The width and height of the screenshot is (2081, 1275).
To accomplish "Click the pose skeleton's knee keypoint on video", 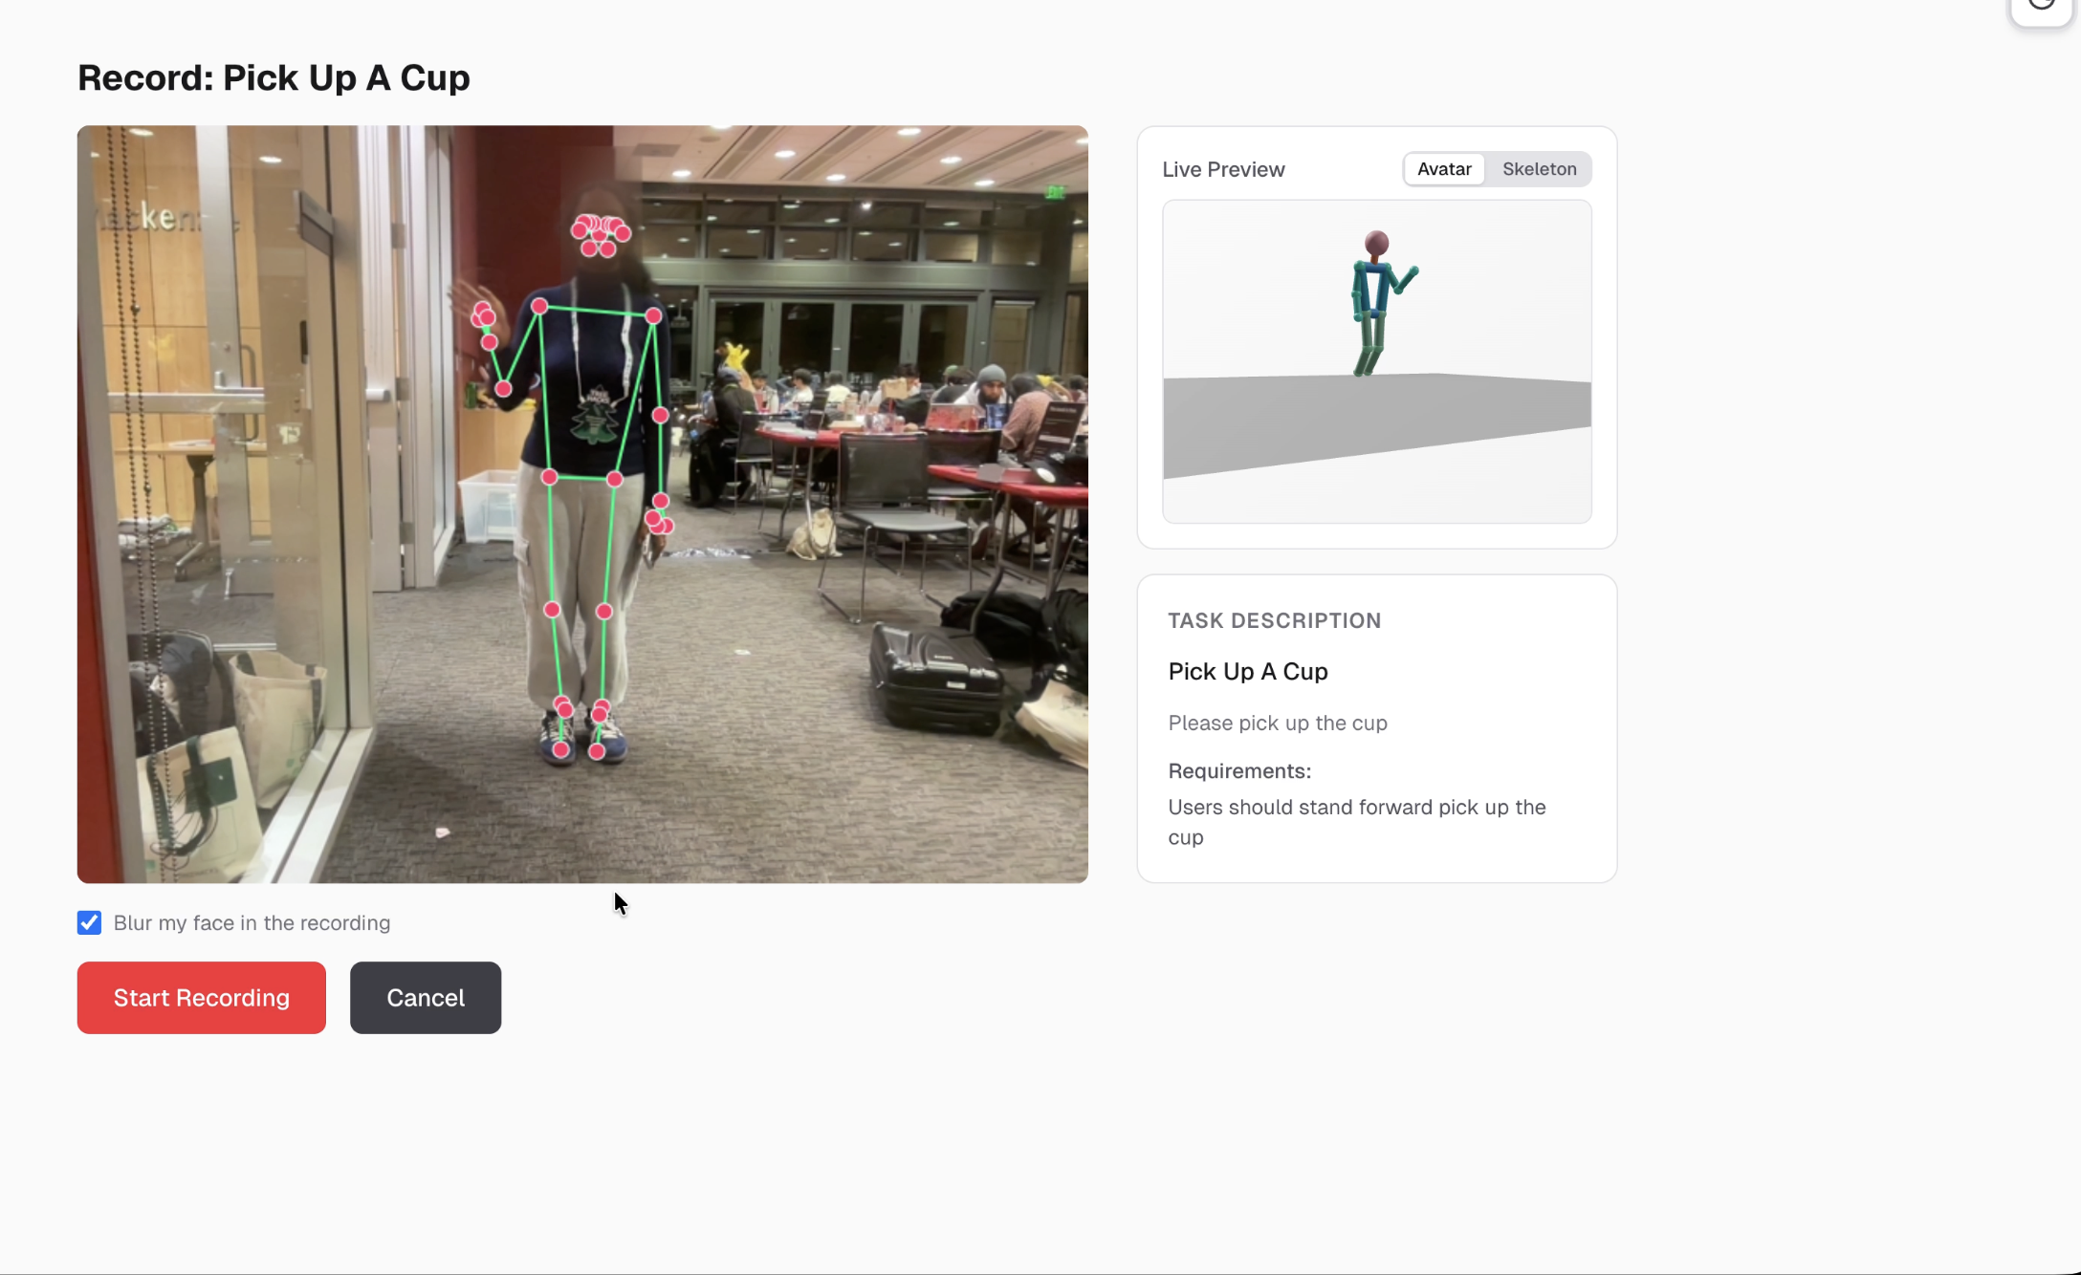I will pyautogui.click(x=552, y=610).
